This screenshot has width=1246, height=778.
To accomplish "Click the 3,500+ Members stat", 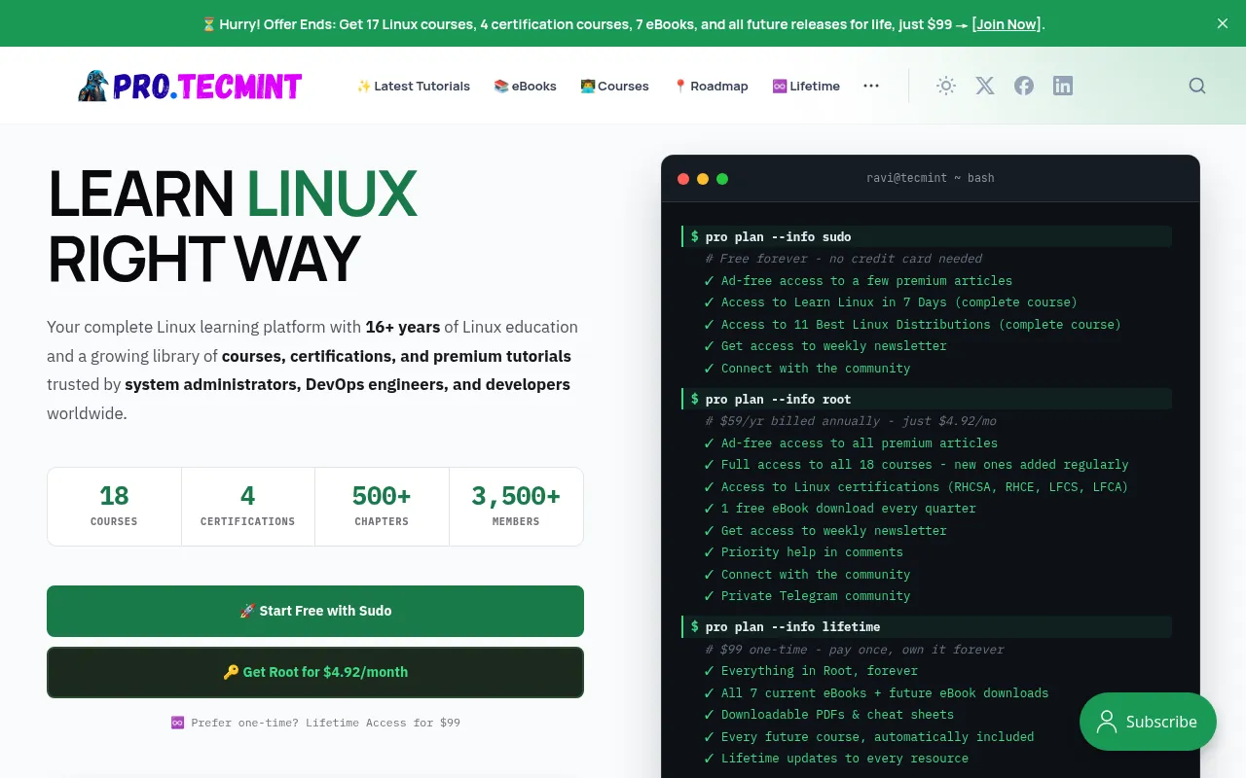I will (516, 507).
